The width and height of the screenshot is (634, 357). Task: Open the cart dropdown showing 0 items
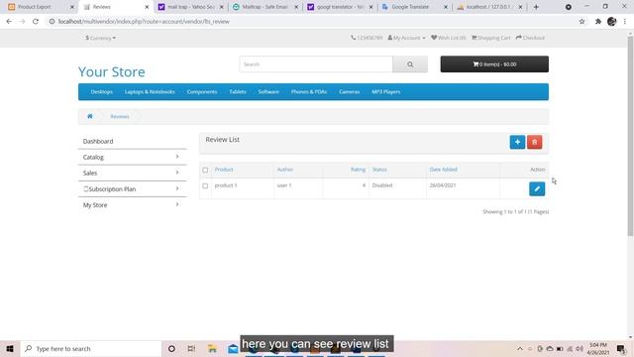click(494, 64)
